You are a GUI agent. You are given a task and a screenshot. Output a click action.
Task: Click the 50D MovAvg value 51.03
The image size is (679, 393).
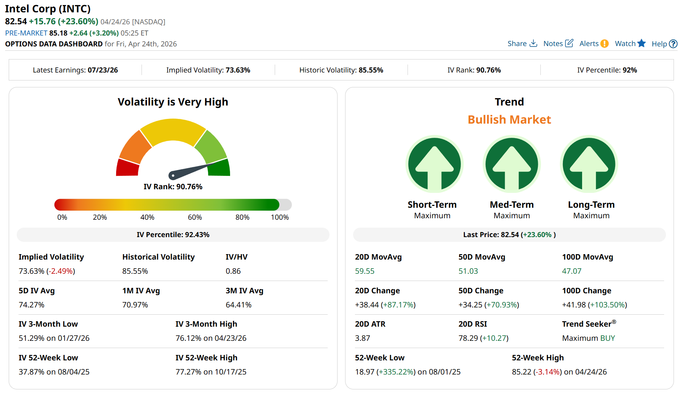tap(468, 271)
